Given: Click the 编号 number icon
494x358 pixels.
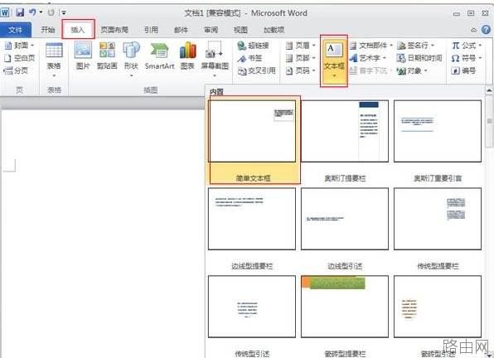Looking at the screenshot, I should (x=463, y=70).
